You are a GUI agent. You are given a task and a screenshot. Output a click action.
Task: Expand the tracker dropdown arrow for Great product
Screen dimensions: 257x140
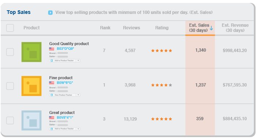tap(78, 129)
